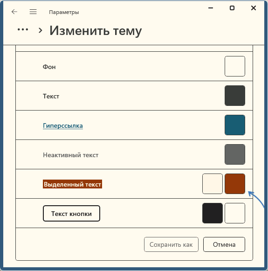Pick the Текст color swatch
The width and height of the screenshot is (268, 271).
click(234, 96)
